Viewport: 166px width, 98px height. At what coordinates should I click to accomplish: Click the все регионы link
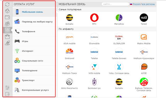pyautogui.click(x=148, y=4)
